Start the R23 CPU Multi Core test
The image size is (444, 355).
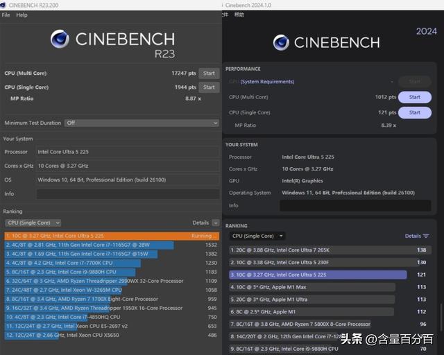(x=209, y=73)
